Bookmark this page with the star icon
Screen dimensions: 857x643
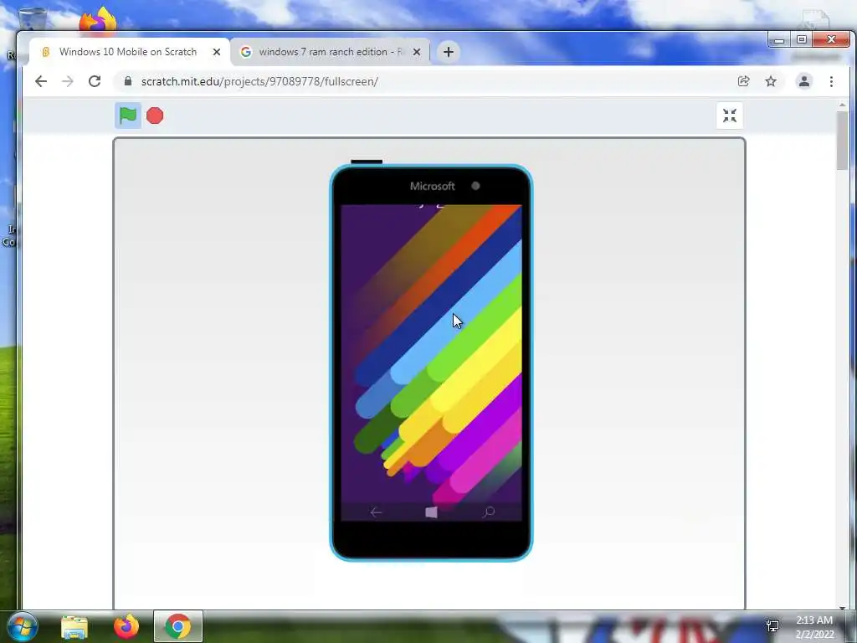click(x=771, y=81)
